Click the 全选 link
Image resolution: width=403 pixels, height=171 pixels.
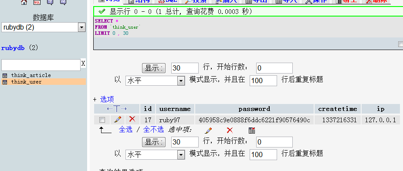[x=125, y=129]
